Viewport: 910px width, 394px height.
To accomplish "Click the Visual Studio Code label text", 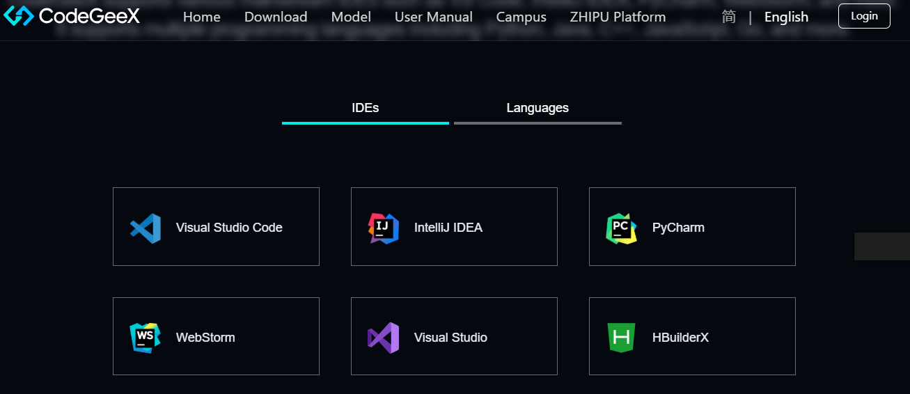I will [x=229, y=228].
